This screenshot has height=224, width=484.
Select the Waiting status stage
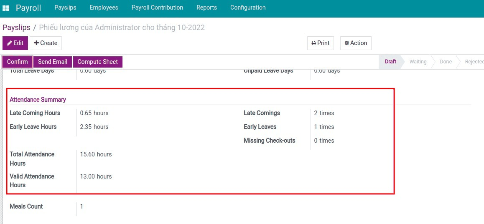418,62
